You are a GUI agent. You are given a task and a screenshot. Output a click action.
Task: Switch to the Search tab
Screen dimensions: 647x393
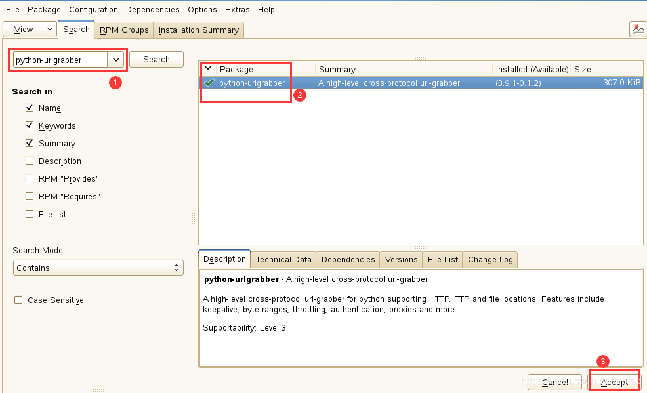click(x=76, y=30)
